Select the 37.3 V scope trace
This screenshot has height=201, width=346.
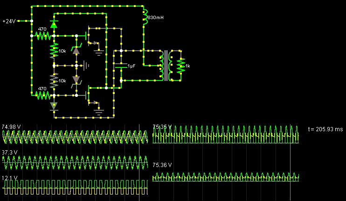tap(75, 163)
